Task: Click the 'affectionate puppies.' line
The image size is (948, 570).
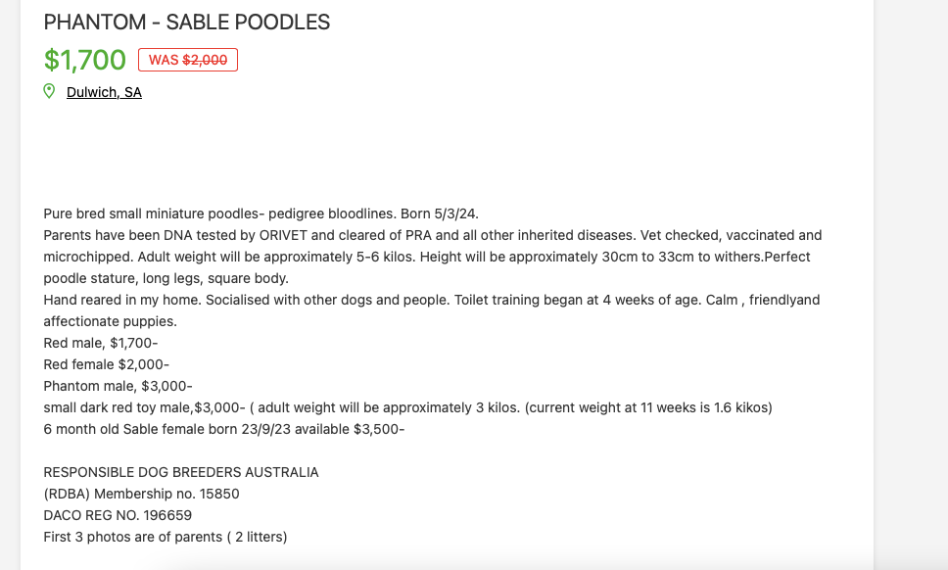Action: (110, 321)
